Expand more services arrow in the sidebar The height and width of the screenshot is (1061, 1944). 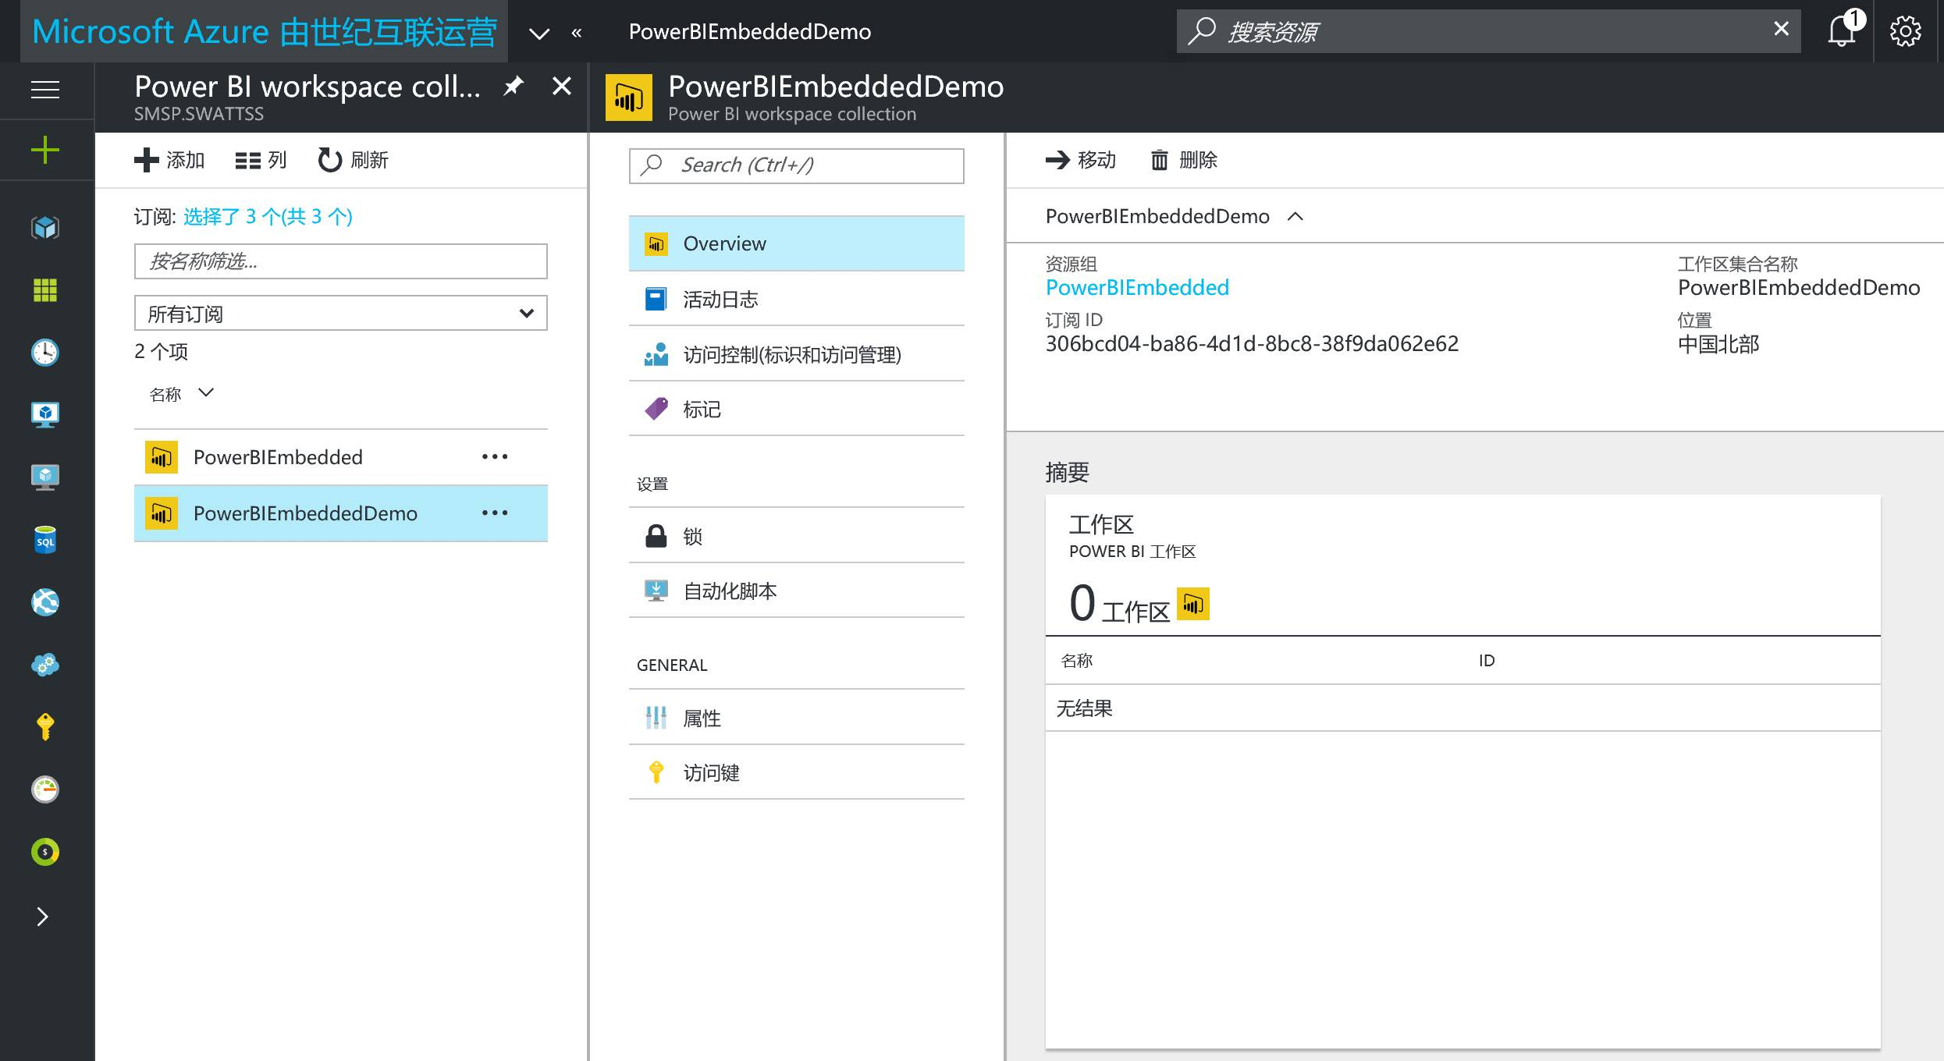pos(43,917)
